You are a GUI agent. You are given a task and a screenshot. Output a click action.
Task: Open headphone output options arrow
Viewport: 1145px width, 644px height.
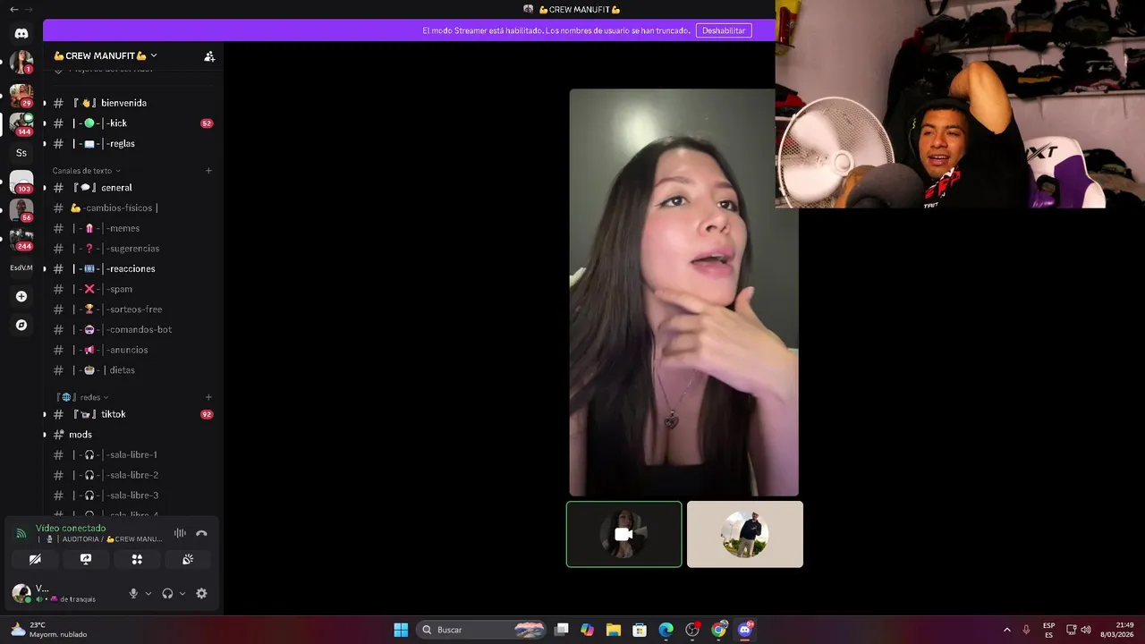click(182, 593)
